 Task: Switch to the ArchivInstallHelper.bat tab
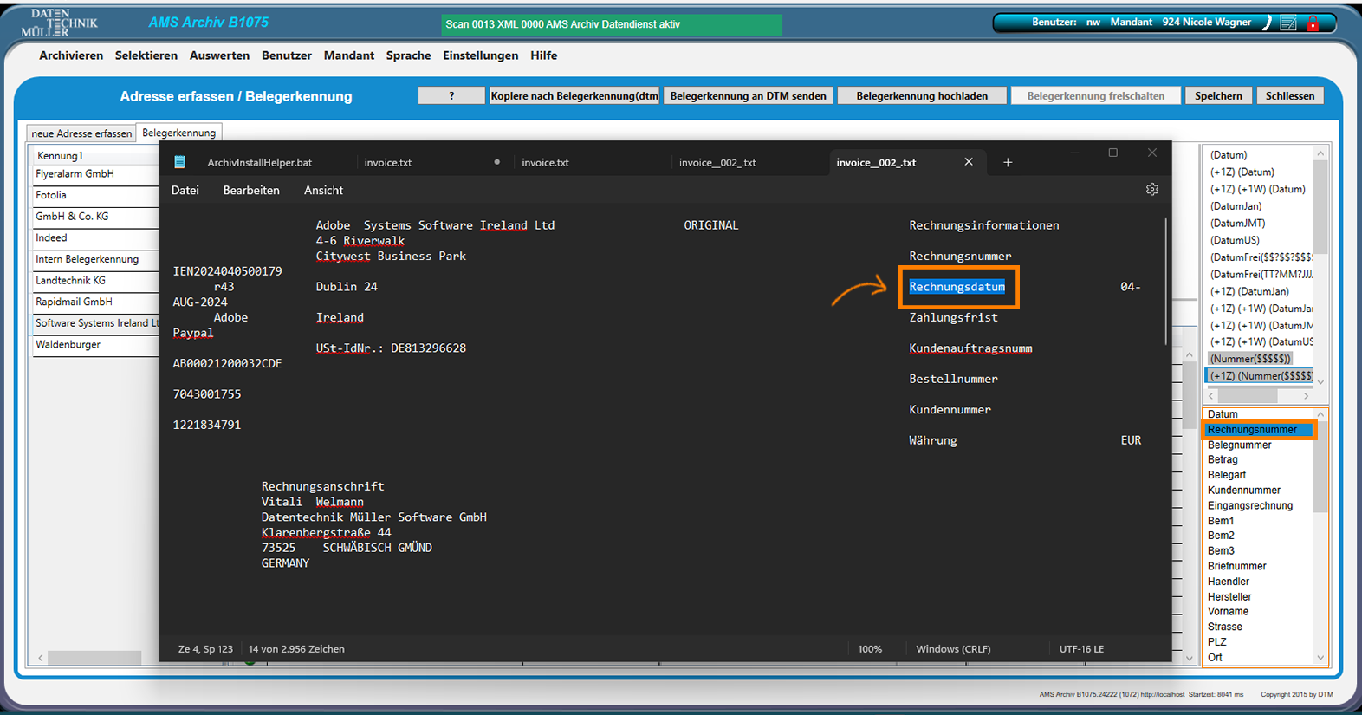259,162
